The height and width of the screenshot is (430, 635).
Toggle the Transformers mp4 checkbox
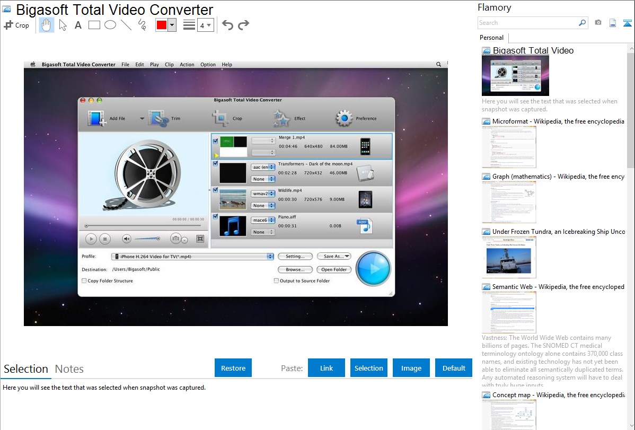215,163
